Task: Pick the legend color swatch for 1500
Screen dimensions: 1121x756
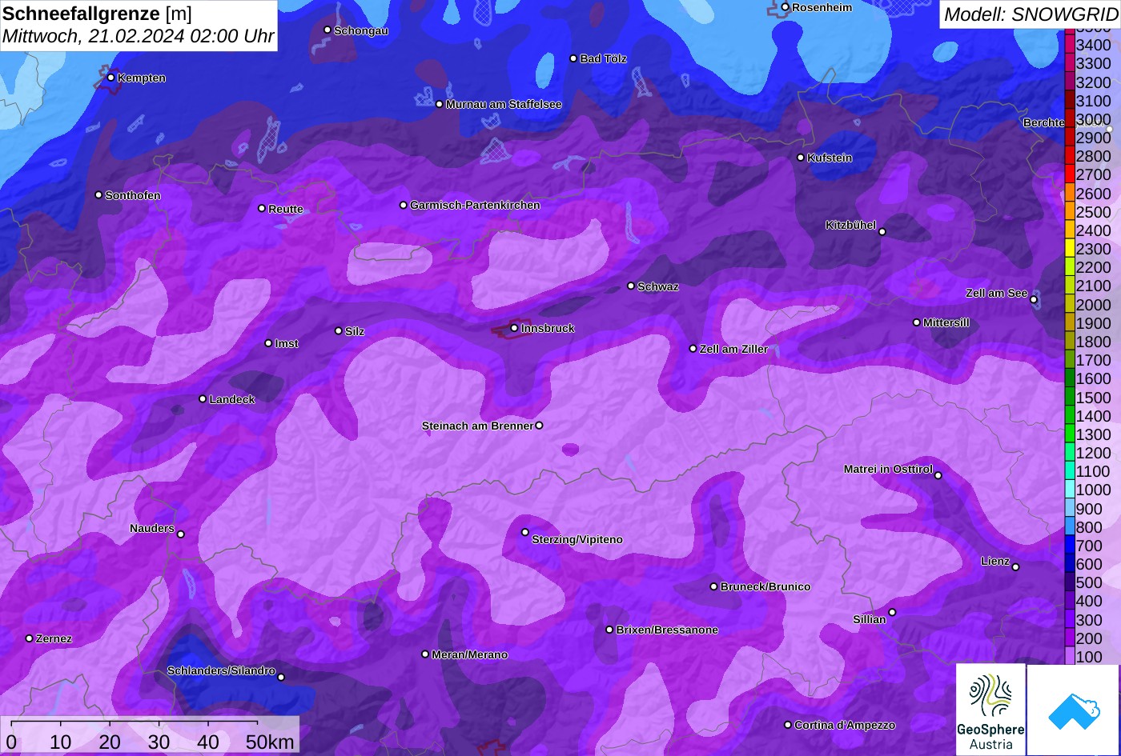Action: point(1070,395)
